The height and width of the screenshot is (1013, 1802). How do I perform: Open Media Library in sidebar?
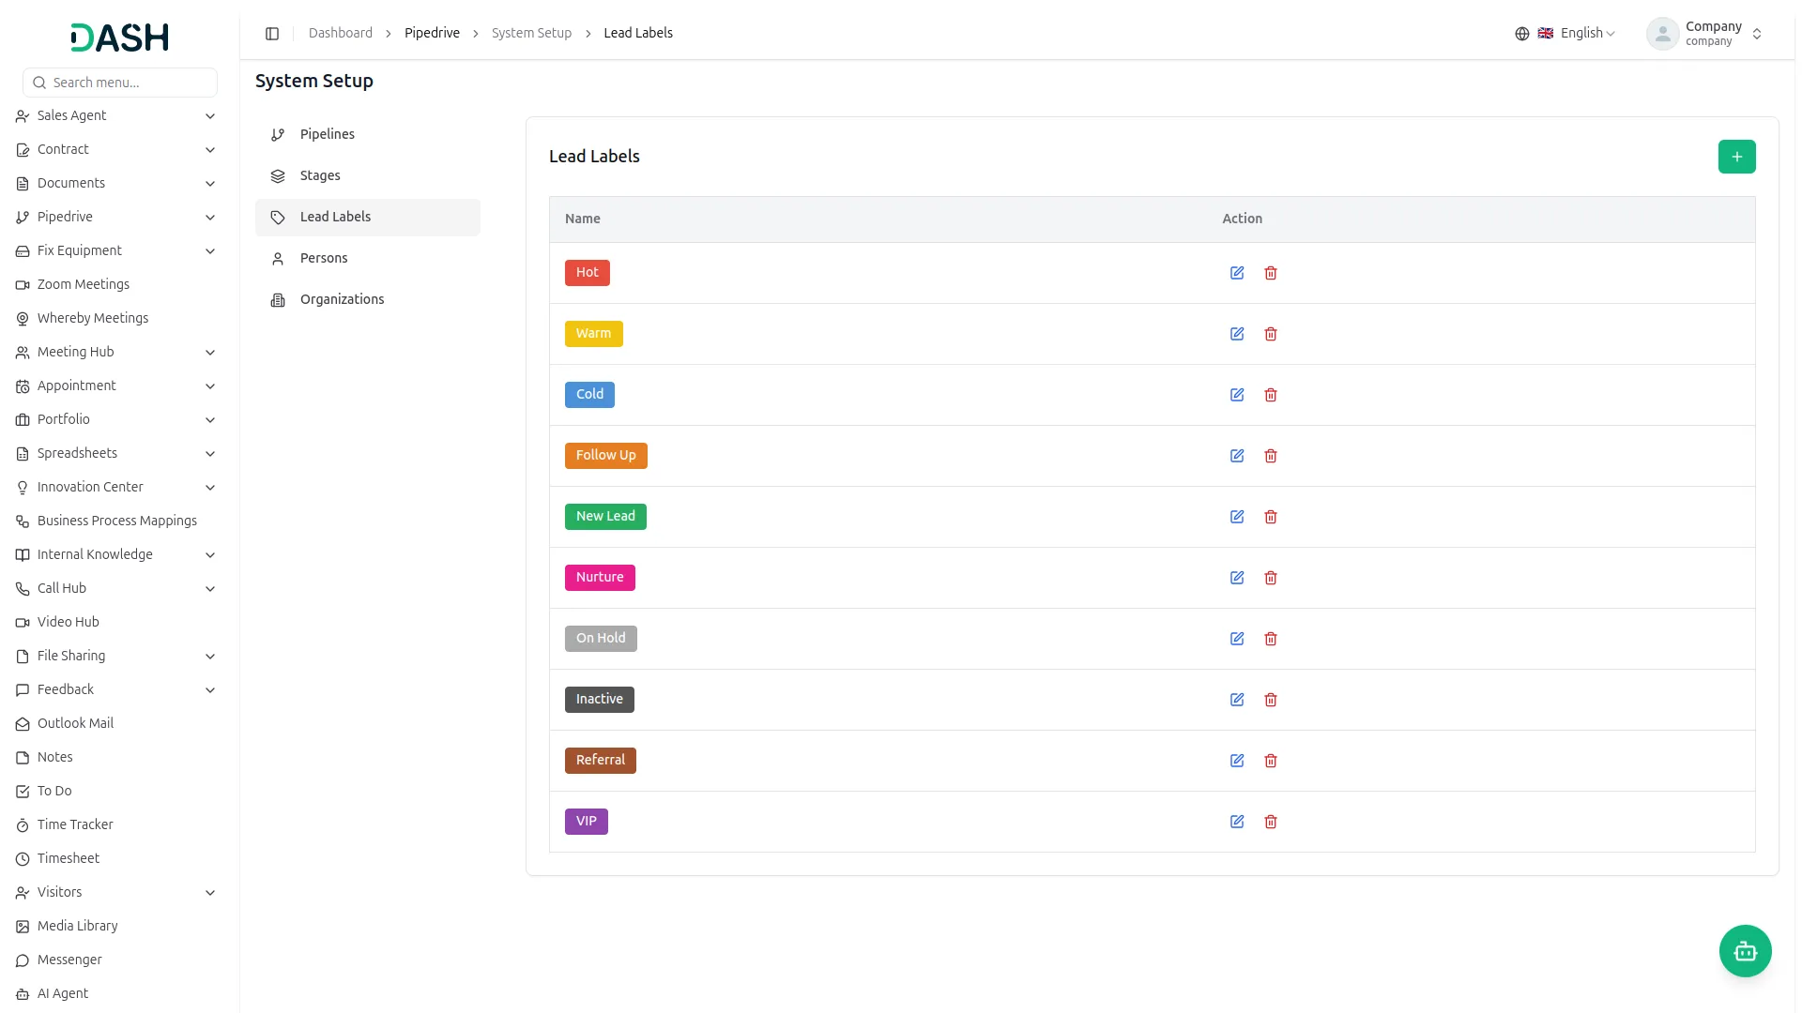(x=116, y=926)
